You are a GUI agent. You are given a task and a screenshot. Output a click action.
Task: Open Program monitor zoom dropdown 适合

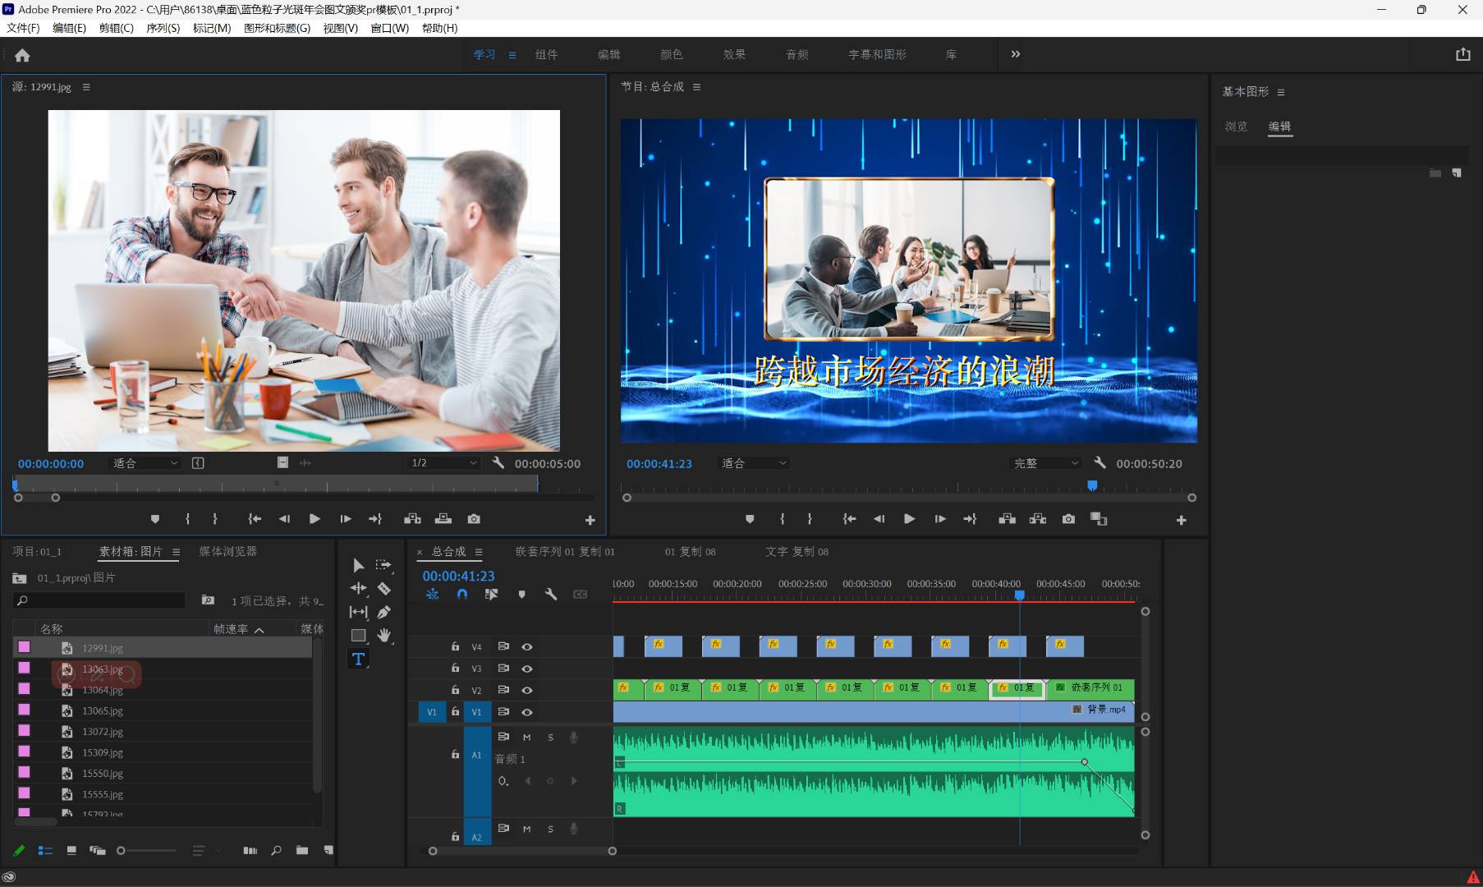pos(754,463)
